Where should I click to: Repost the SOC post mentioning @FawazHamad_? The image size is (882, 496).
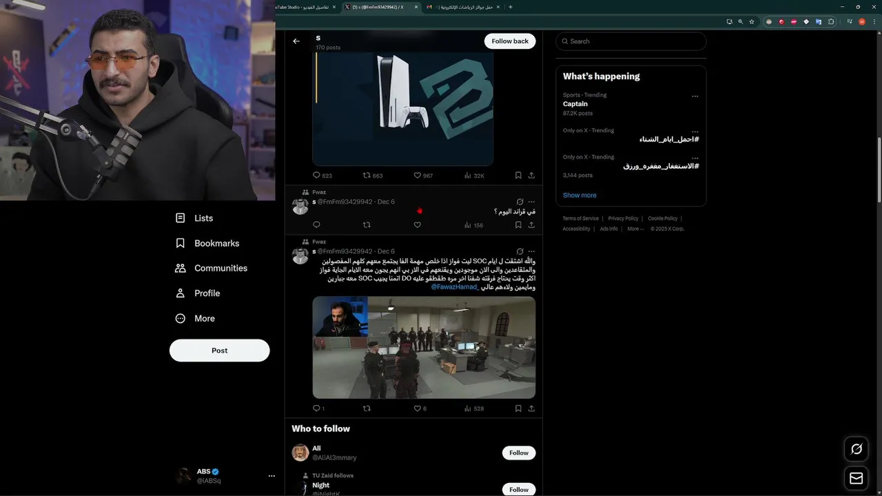(367, 409)
